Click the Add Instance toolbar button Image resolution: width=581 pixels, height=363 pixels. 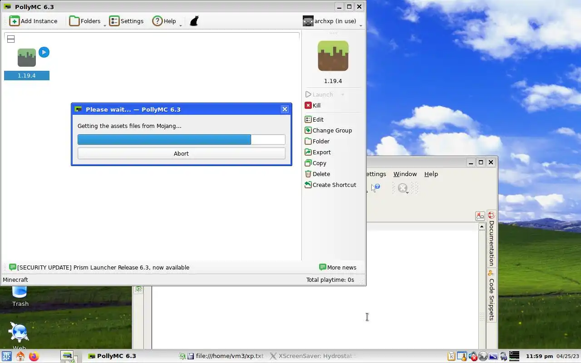34,21
